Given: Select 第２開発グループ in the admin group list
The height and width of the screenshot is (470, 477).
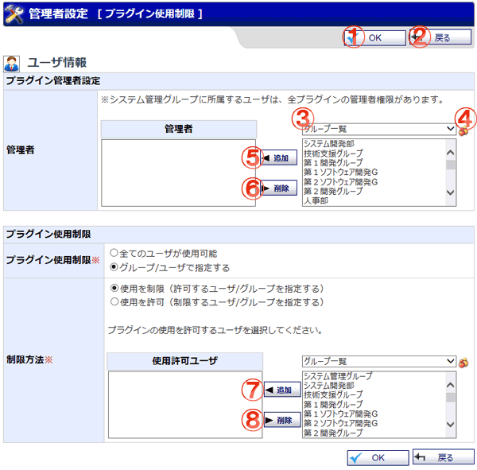Looking at the screenshot, I should pos(333,191).
